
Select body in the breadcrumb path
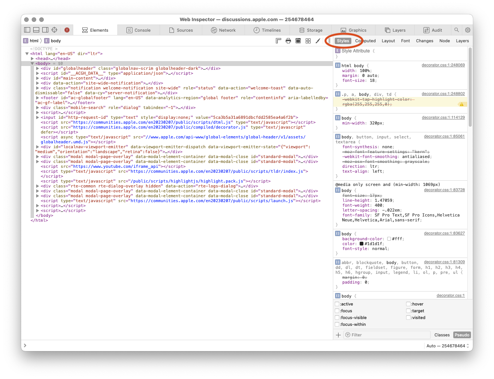(52, 41)
